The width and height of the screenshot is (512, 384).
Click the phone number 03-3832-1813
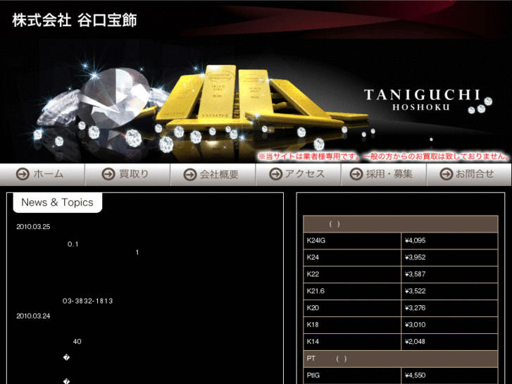(87, 301)
